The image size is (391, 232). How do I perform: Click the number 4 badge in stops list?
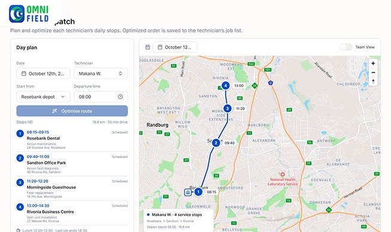click(x=20, y=207)
